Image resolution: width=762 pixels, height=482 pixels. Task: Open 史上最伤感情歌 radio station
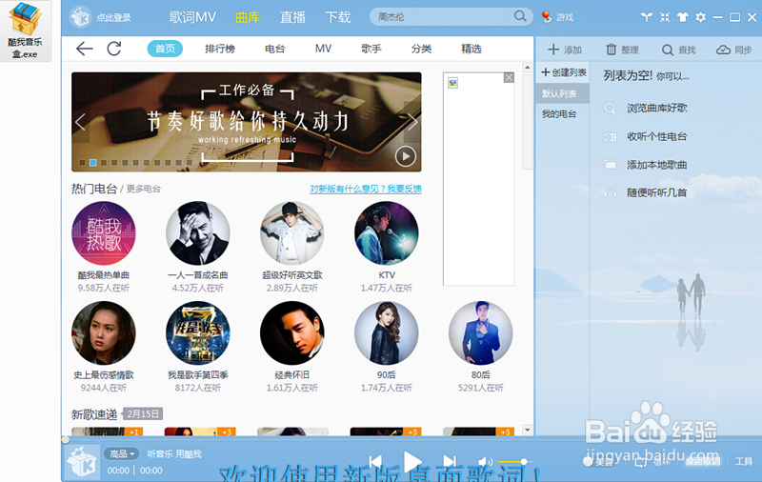[x=104, y=333]
